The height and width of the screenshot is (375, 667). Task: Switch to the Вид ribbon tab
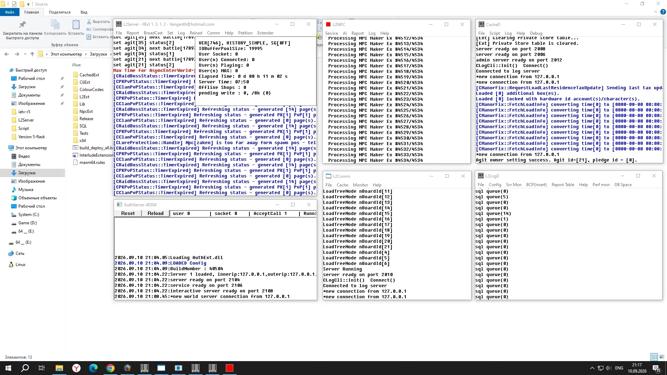84,12
